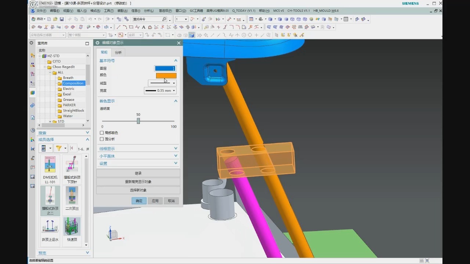
Task: Open the 线型 line font dropdown
Action: coord(162,83)
